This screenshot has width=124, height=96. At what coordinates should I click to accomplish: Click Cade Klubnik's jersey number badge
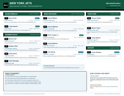click(x=6, y=26)
